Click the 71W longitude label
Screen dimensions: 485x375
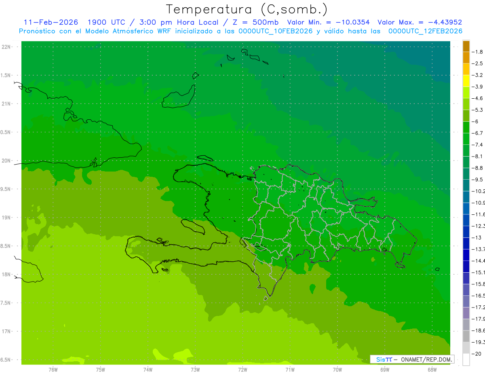pyautogui.click(x=290, y=370)
